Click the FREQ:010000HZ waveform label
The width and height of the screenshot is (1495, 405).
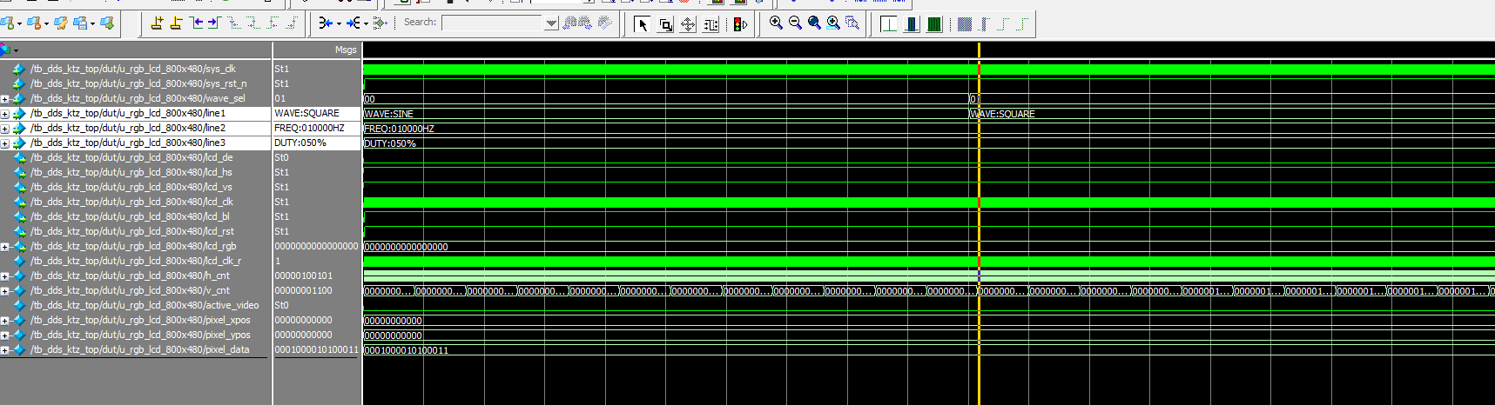click(399, 129)
